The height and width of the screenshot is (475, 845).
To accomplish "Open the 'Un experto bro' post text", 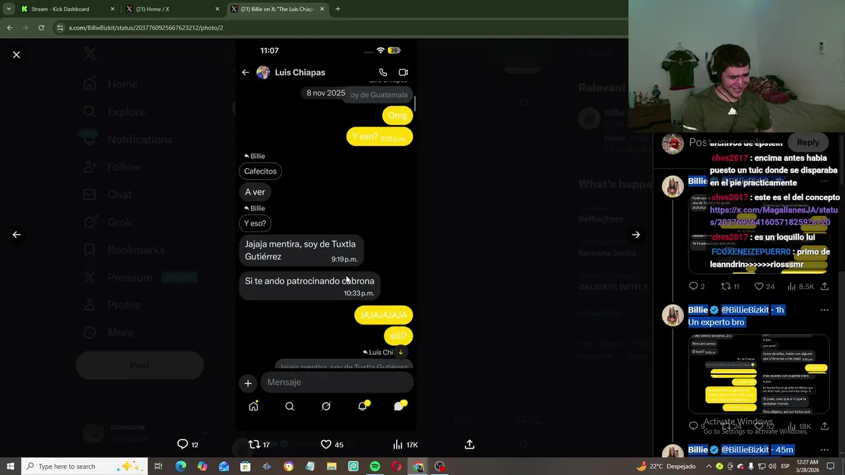I will click(716, 323).
